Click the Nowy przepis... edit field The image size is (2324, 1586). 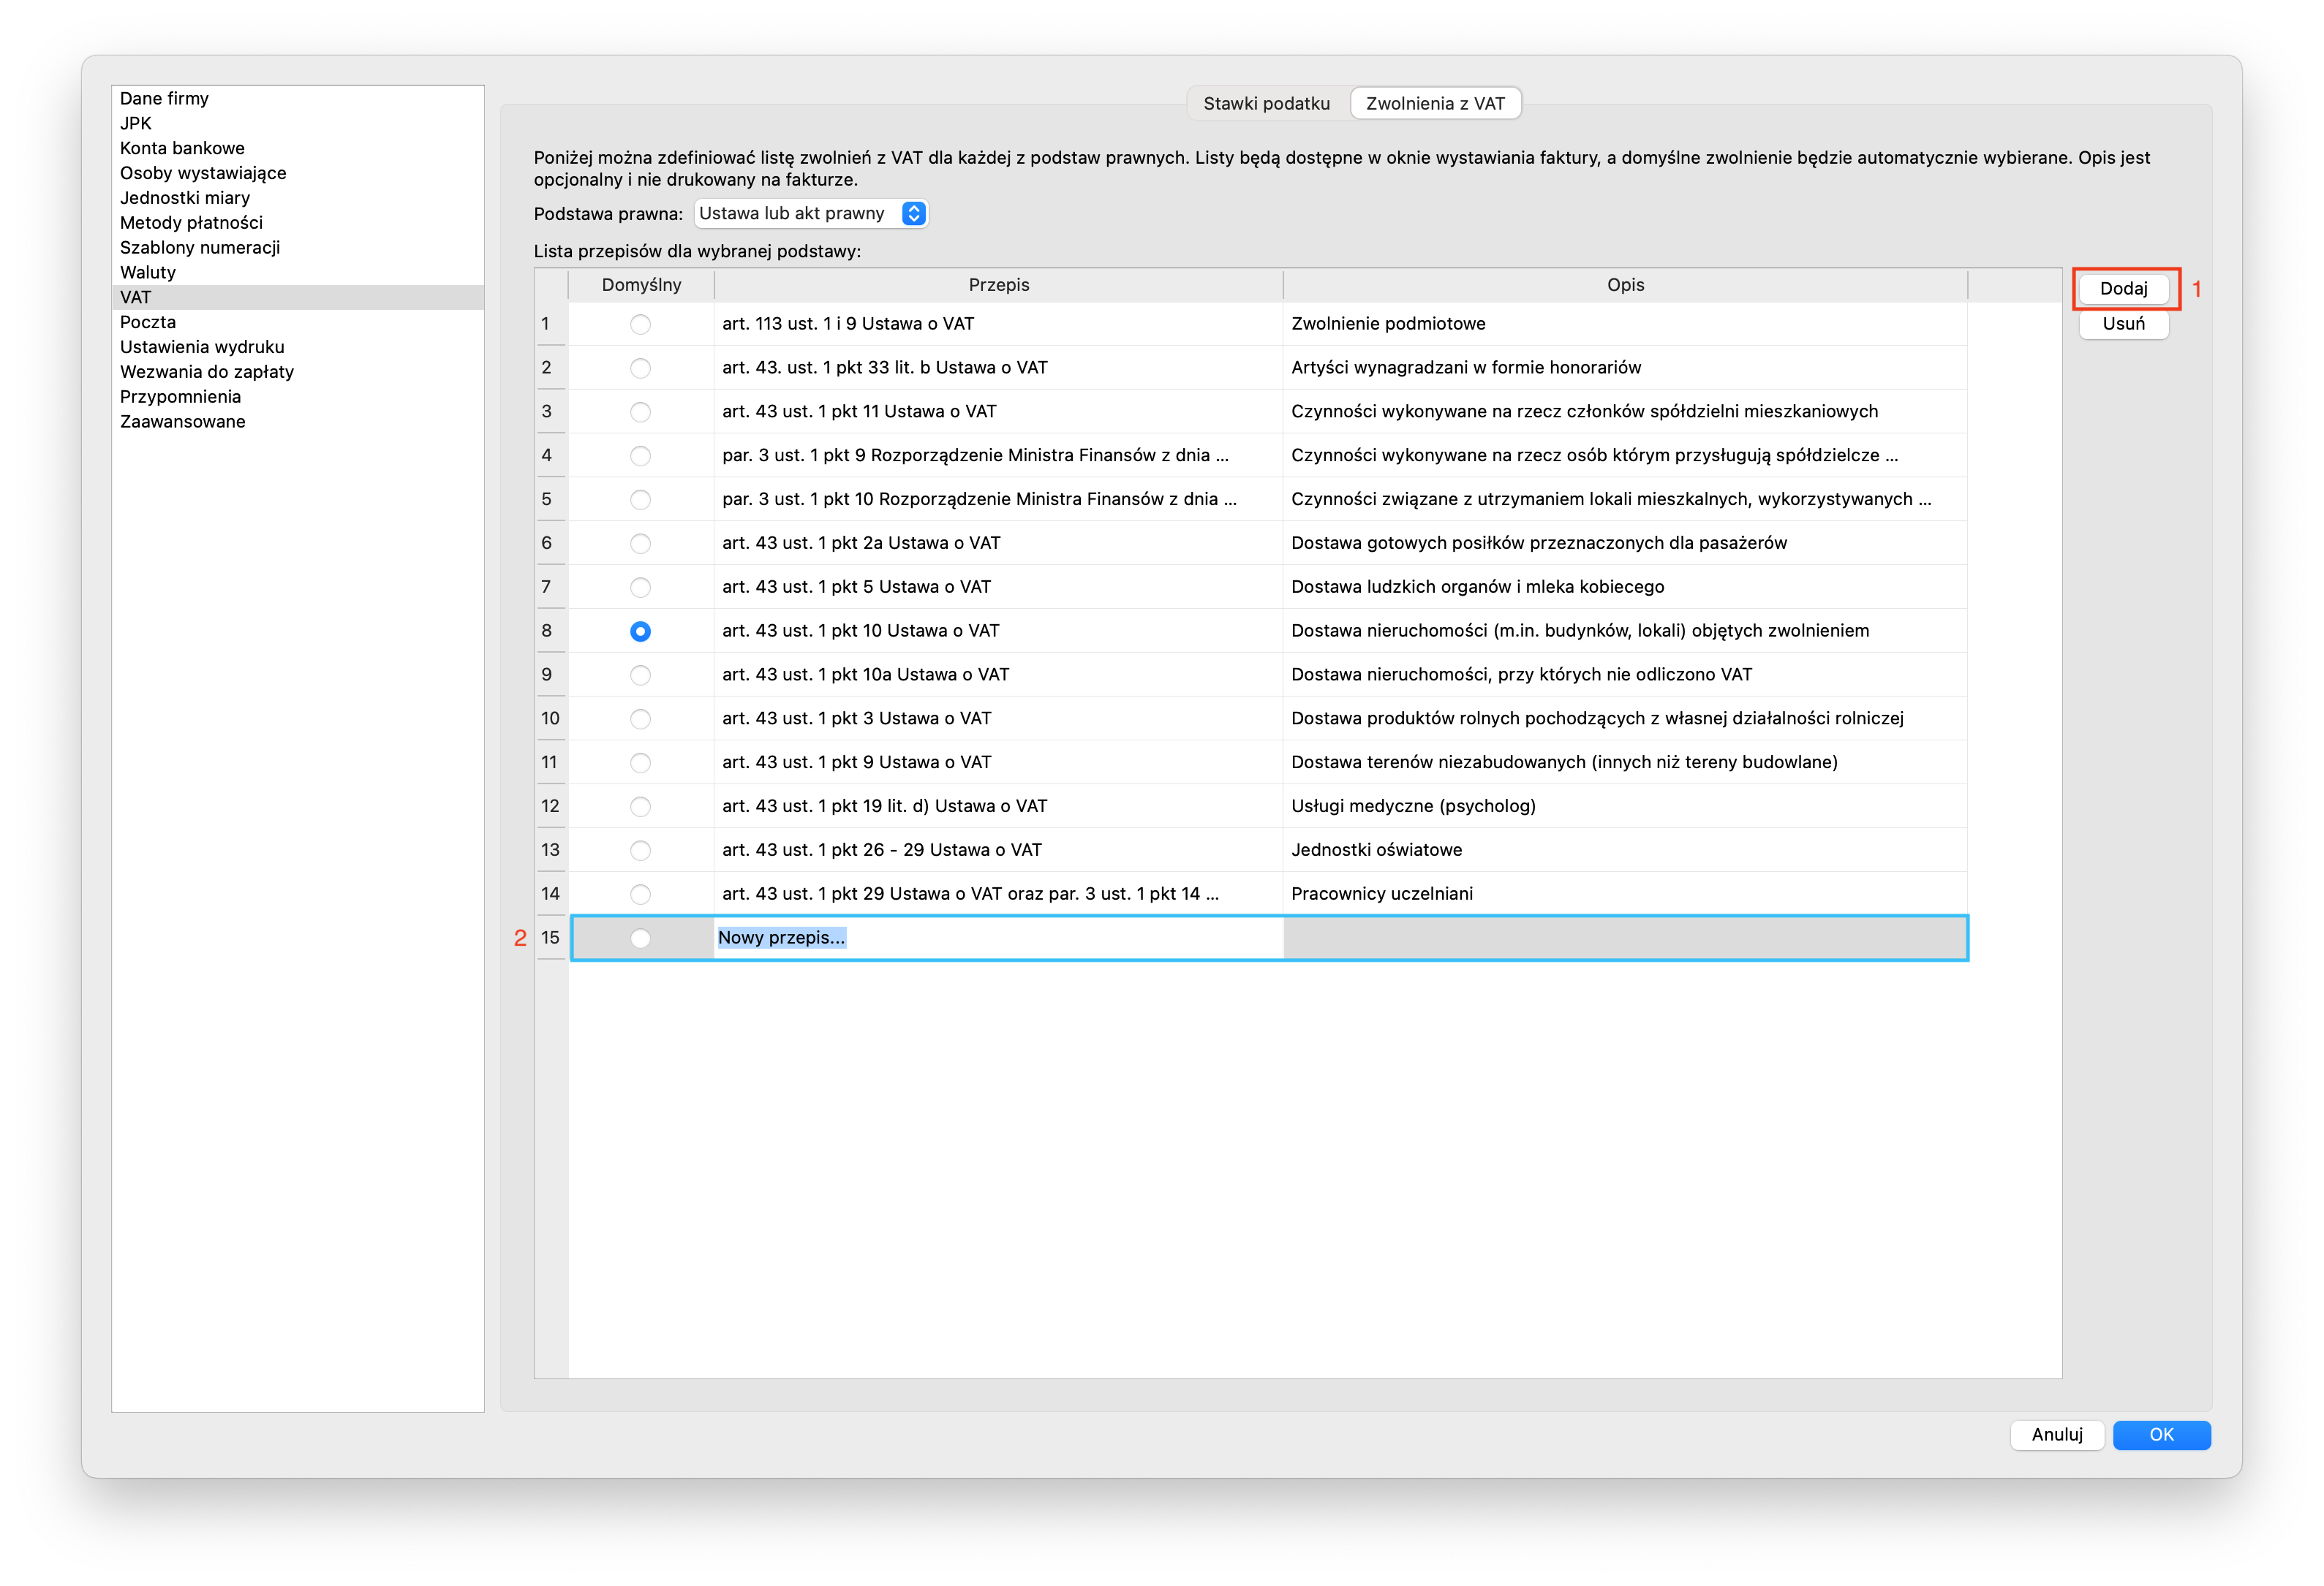tap(997, 938)
